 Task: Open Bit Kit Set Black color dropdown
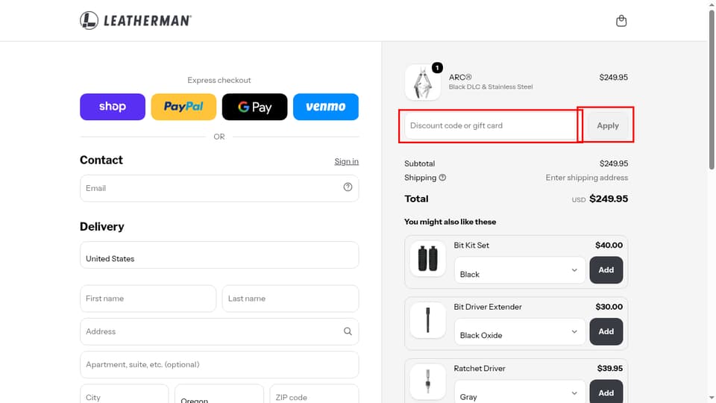point(520,270)
